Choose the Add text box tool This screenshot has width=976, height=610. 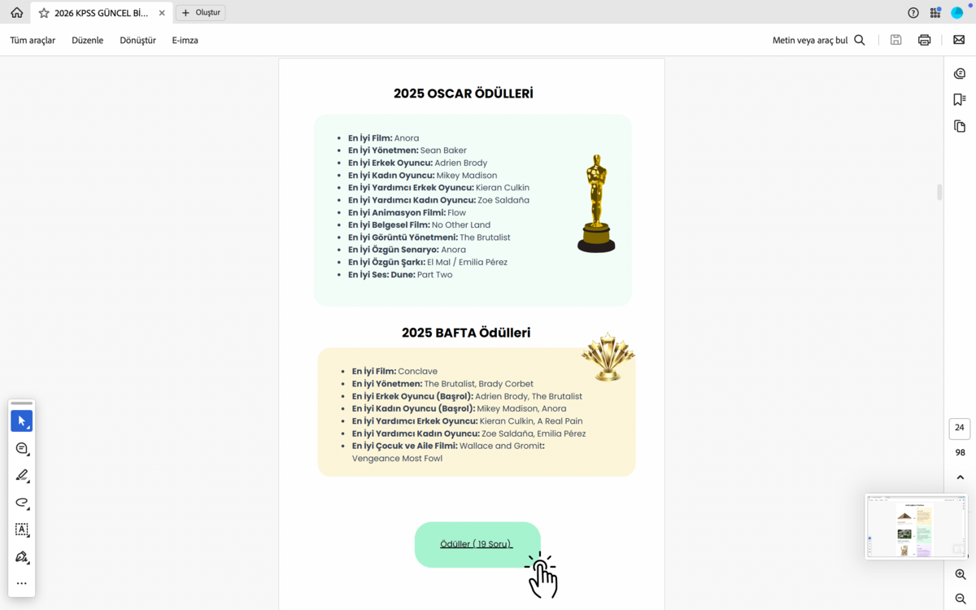(x=22, y=529)
